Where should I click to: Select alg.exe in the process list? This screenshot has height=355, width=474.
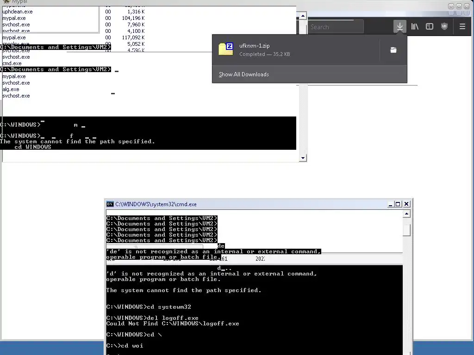pyautogui.click(x=11, y=89)
